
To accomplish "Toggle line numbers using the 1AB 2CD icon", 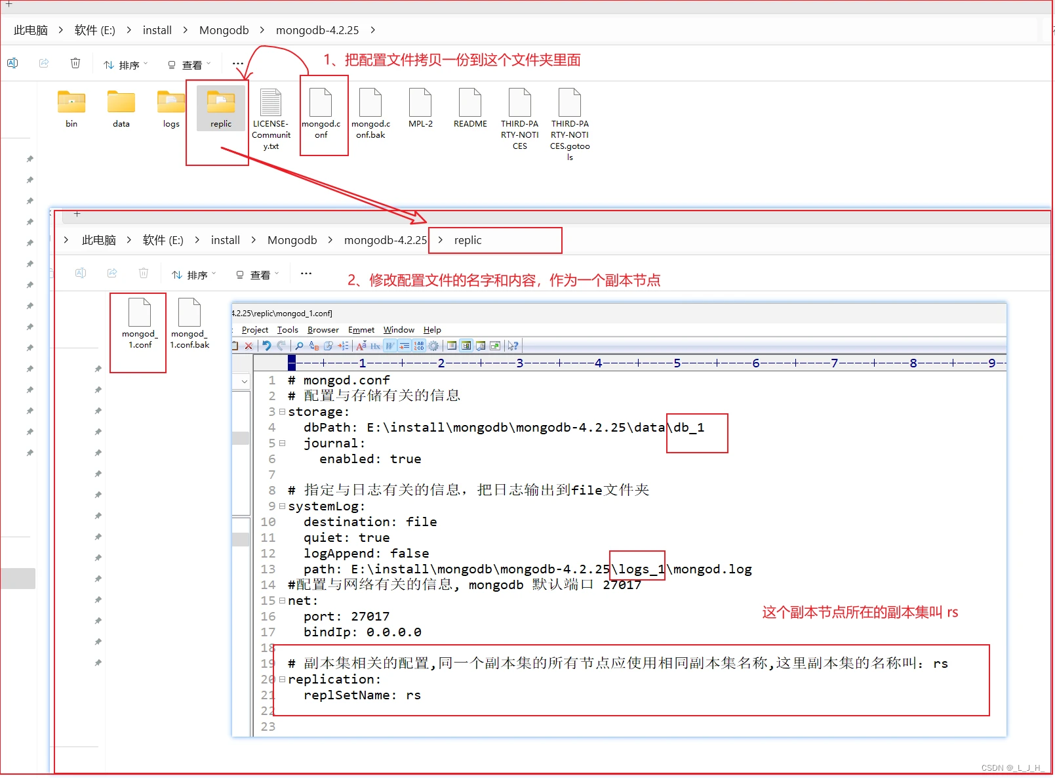I will click(419, 346).
